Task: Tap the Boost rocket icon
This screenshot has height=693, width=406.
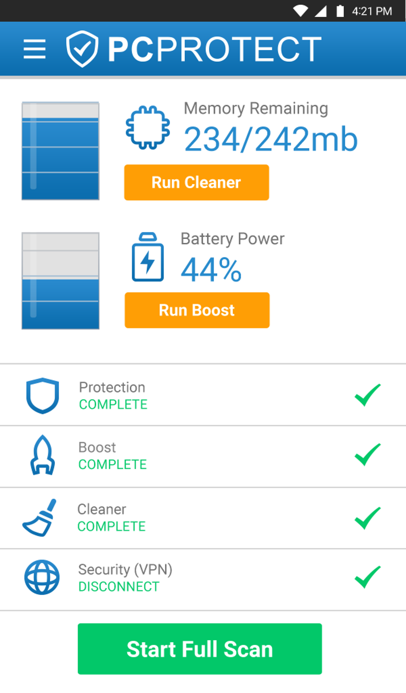Action: [43, 455]
